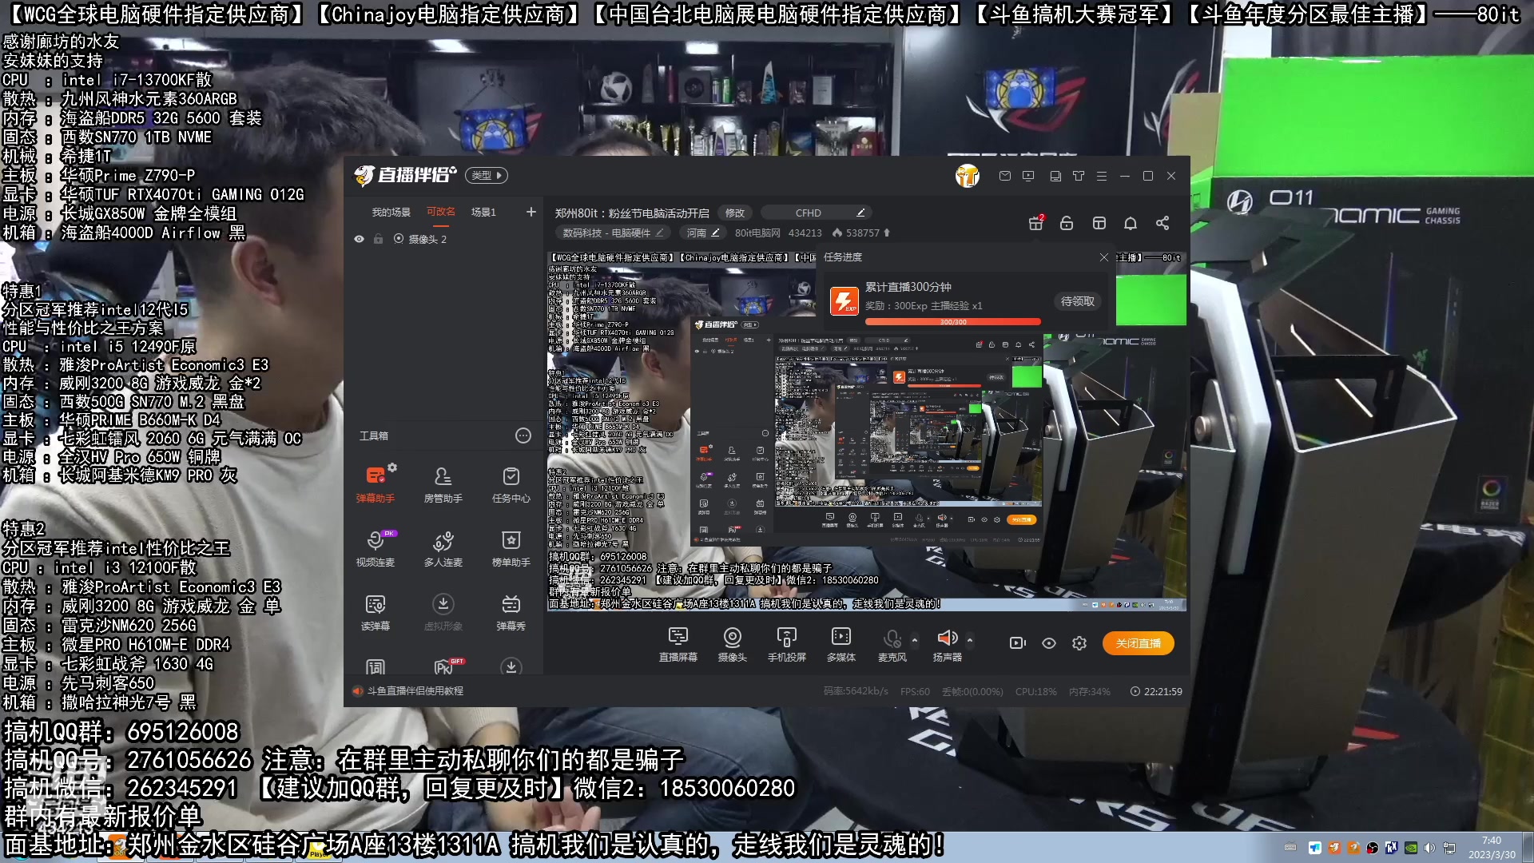Expand 类型 type selector in title bar
1534x863 pixels.
[x=486, y=175]
